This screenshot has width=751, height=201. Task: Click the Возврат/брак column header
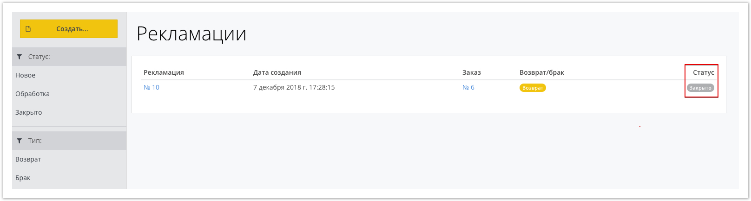tap(542, 72)
